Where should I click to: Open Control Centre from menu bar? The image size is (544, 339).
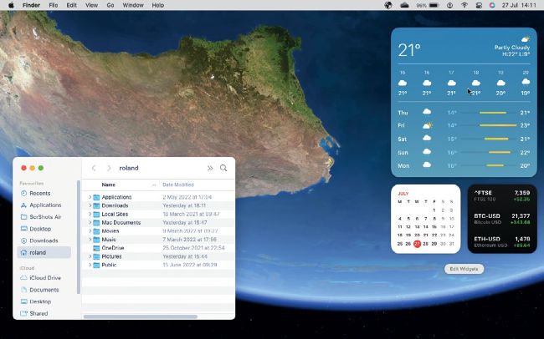(479, 5)
